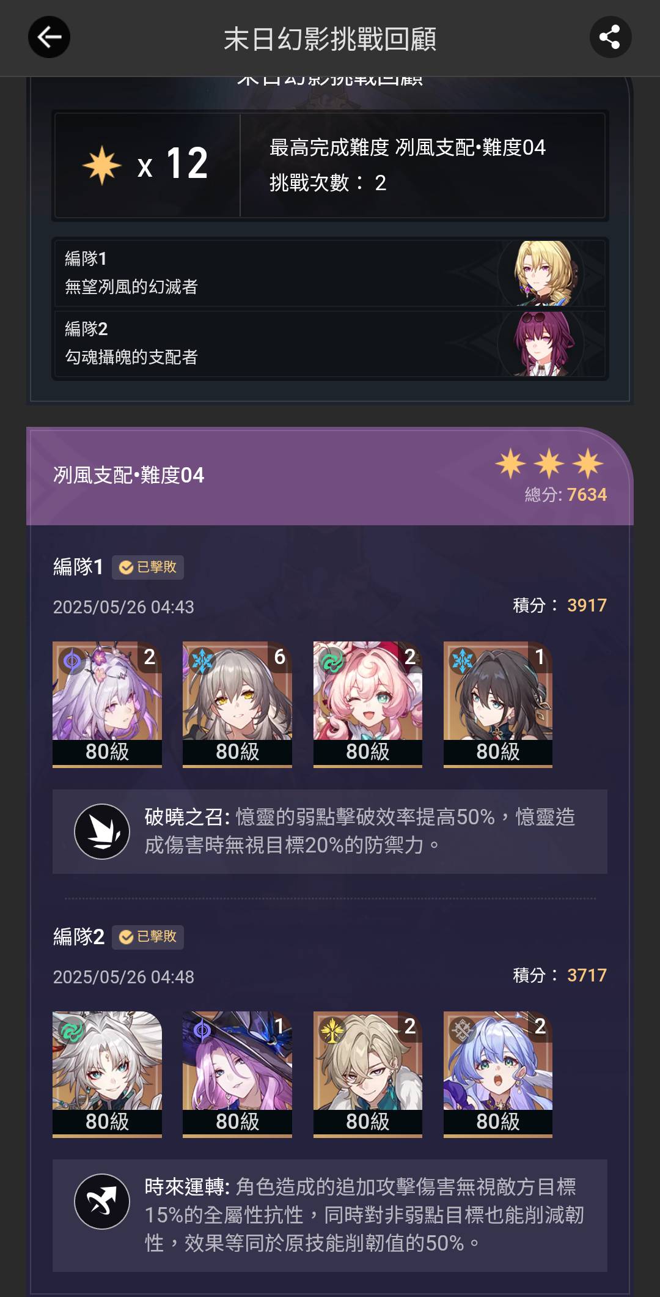Open the 編隊1 無望冽風的幻滅者 row
Image resolution: width=660 pixels, height=1297 pixels.
pyautogui.click(x=330, y=273)
